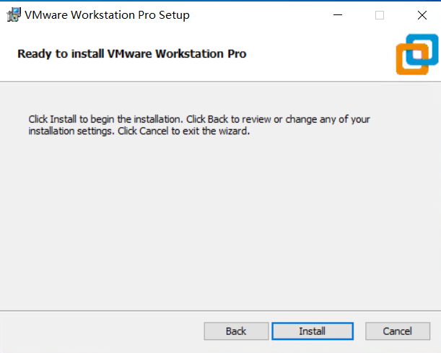The height and width of the screenshot is (353, 441).
Task: Click the title text "VMware Workstation Pro Setup"
Action: (x=108, y=15)
